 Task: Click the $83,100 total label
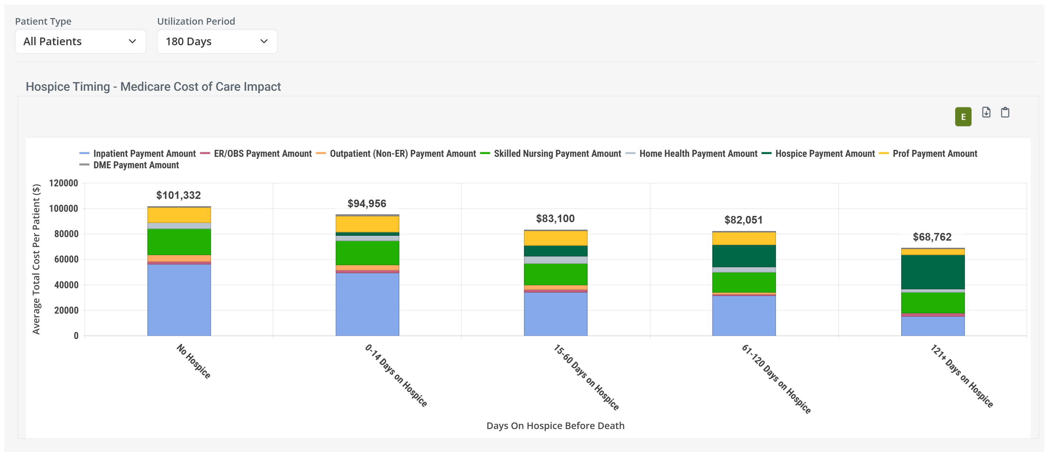(555, 219)
